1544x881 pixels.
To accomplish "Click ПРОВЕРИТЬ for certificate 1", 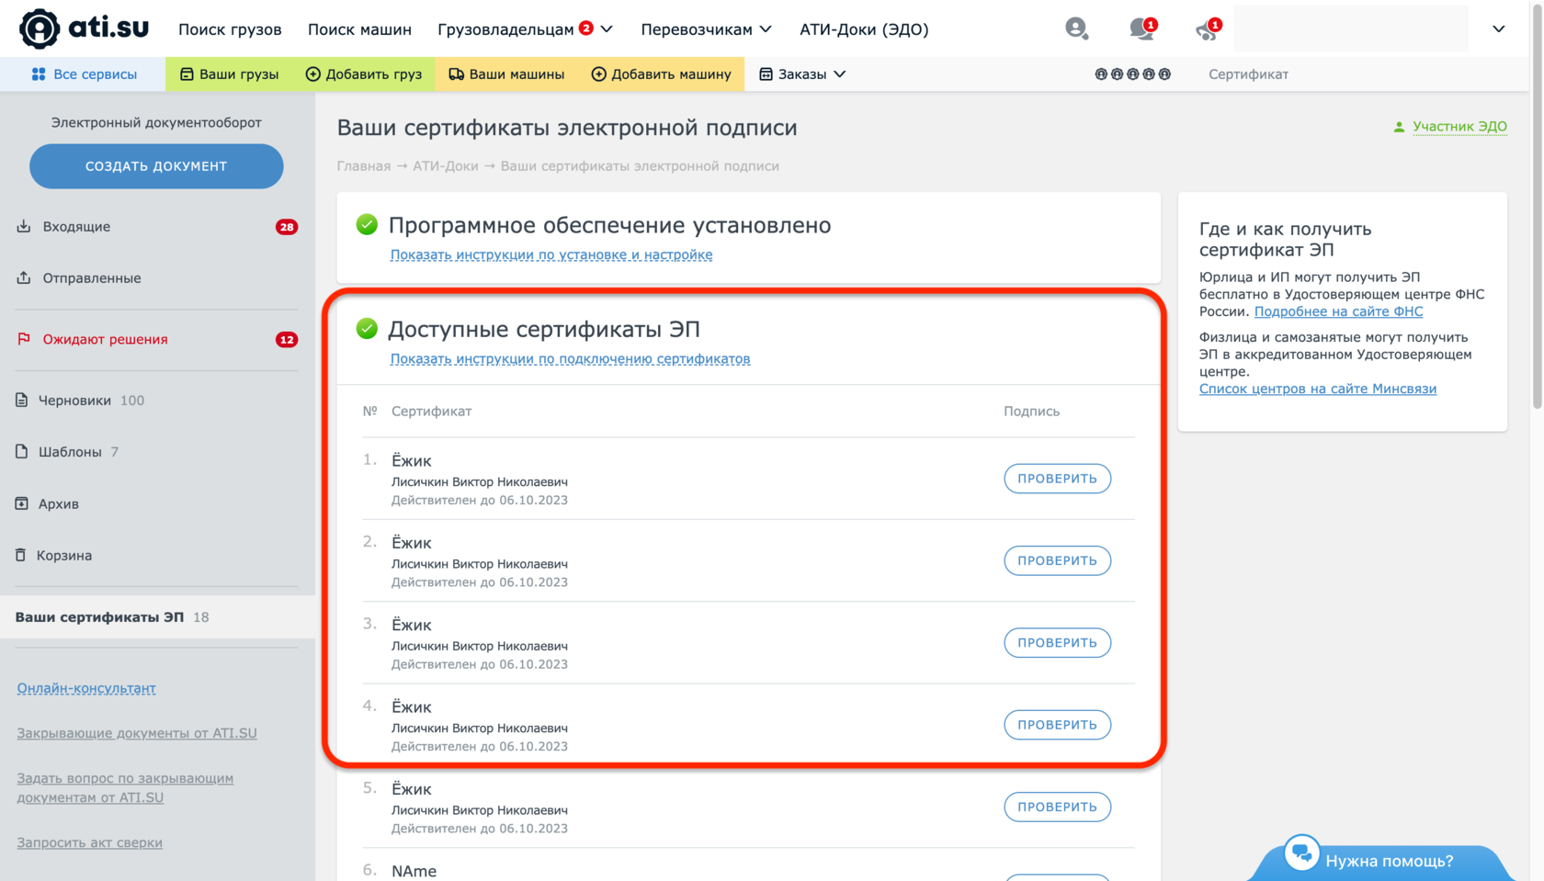I will 1057,479.
